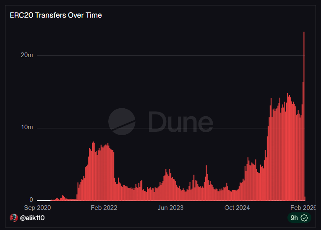
Task: Click the tallest bar above 20m
Action: click(x=304, y=116)
